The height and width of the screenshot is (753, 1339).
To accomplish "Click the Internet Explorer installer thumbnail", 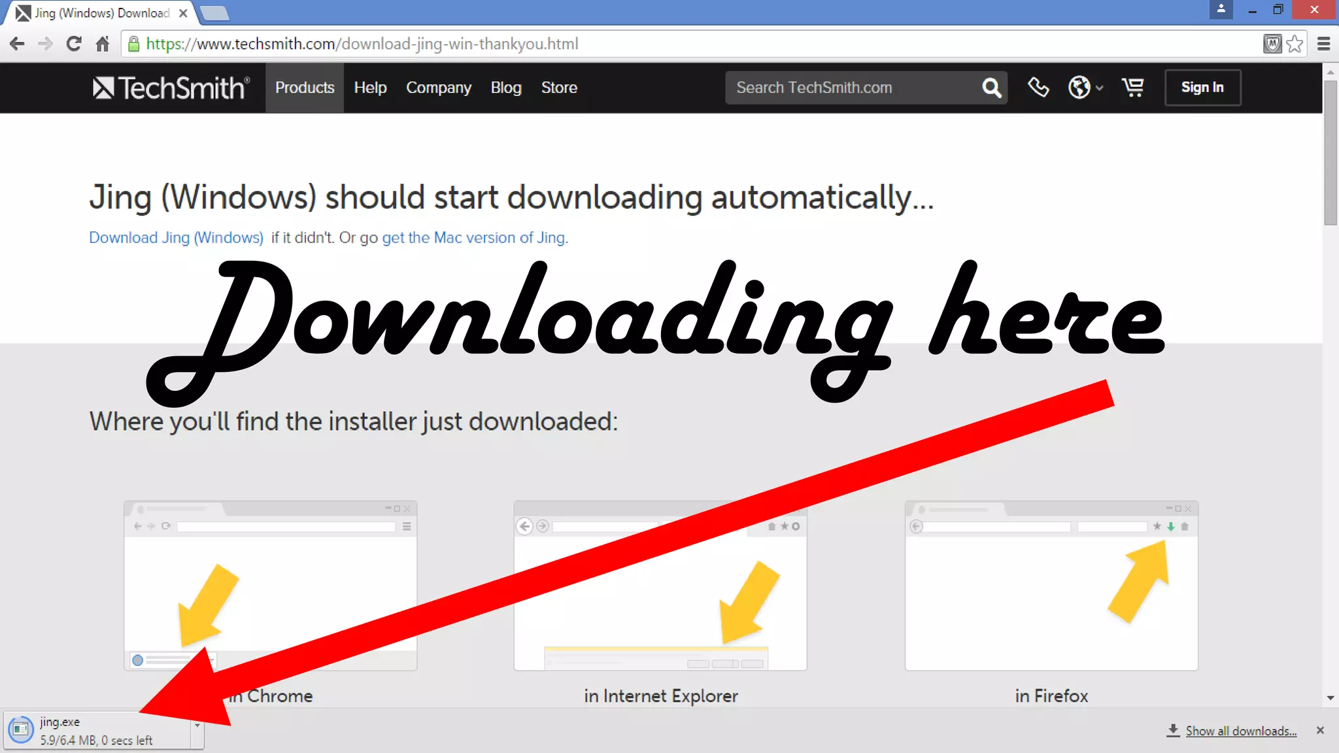I will tap(660, 586).
